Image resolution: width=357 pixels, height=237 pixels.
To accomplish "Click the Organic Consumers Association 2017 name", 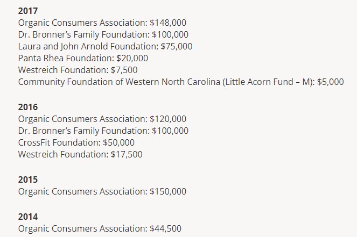I will coord(82,23).
